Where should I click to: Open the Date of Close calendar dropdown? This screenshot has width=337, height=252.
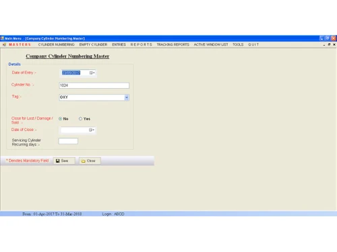tap(92, 130)
